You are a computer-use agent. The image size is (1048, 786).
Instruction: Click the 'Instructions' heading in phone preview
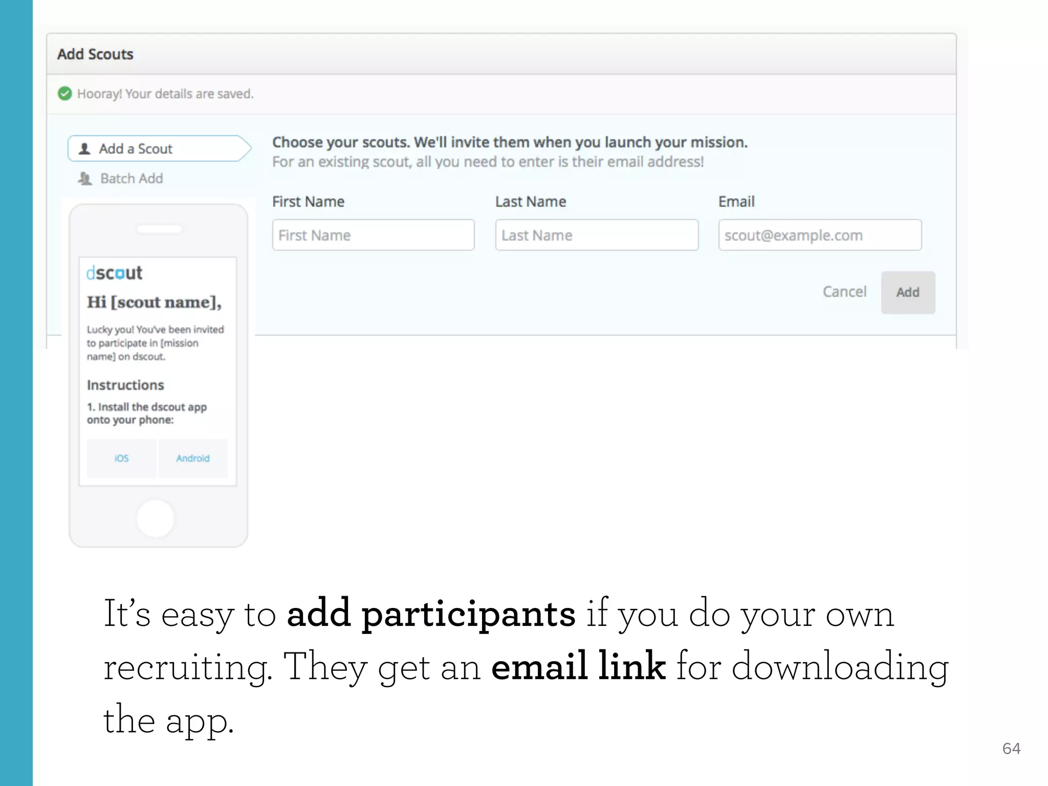125,385
